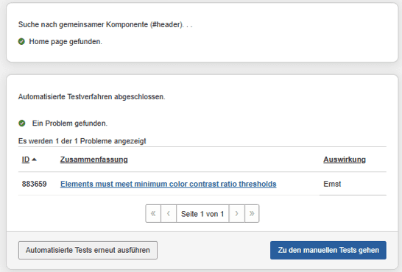
Task: Click Automatisierte Testverfahren abgeschlossen status text
Action: [x=92, y=97]
